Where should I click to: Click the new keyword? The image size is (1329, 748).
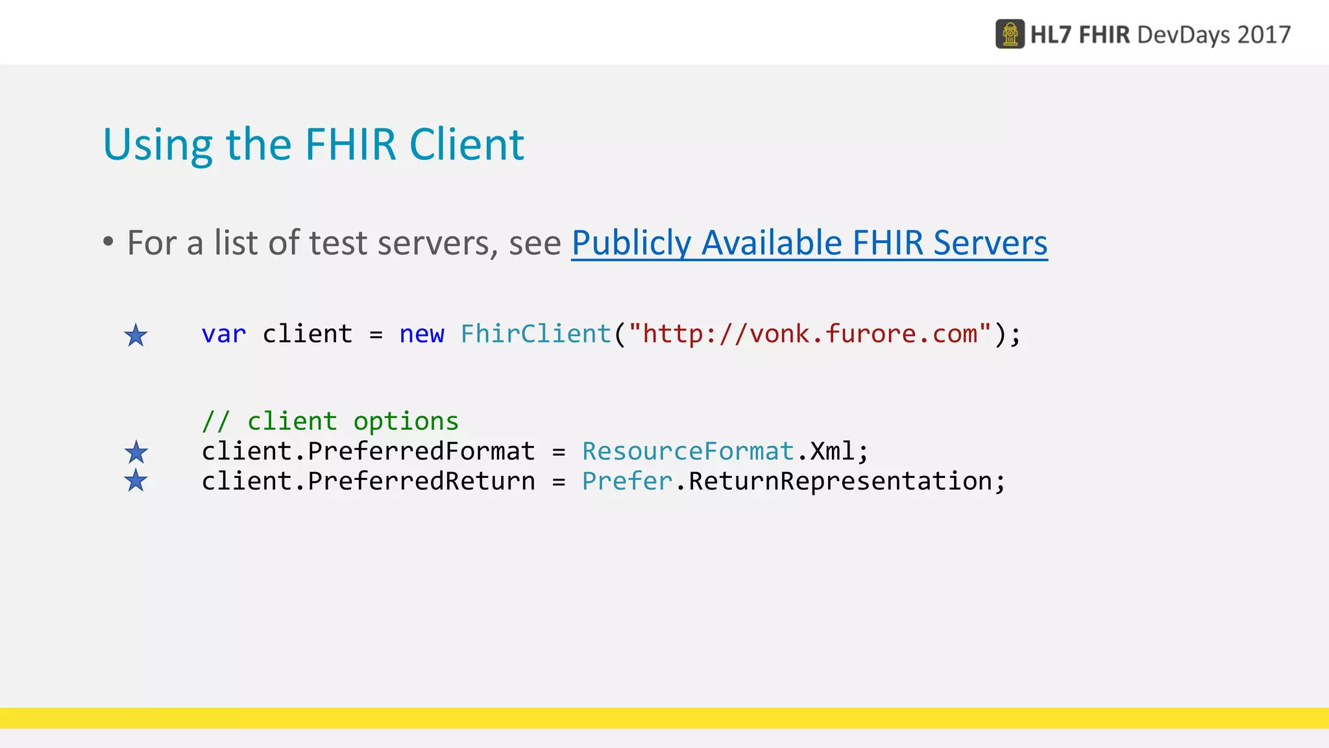pos(422,334)
